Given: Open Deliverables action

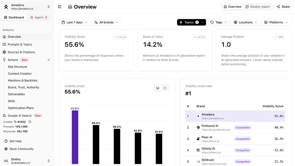Looking at the screenshot, I should (x=16, y=94).
